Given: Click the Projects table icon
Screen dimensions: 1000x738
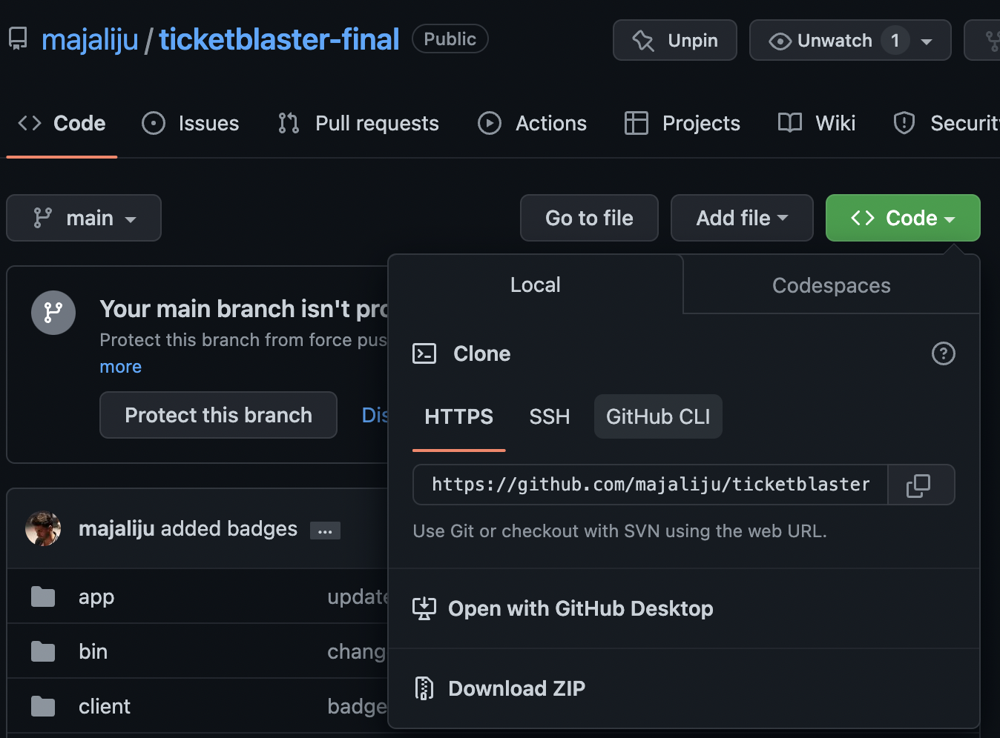Looking at the screenshot, I should [636, 123].
